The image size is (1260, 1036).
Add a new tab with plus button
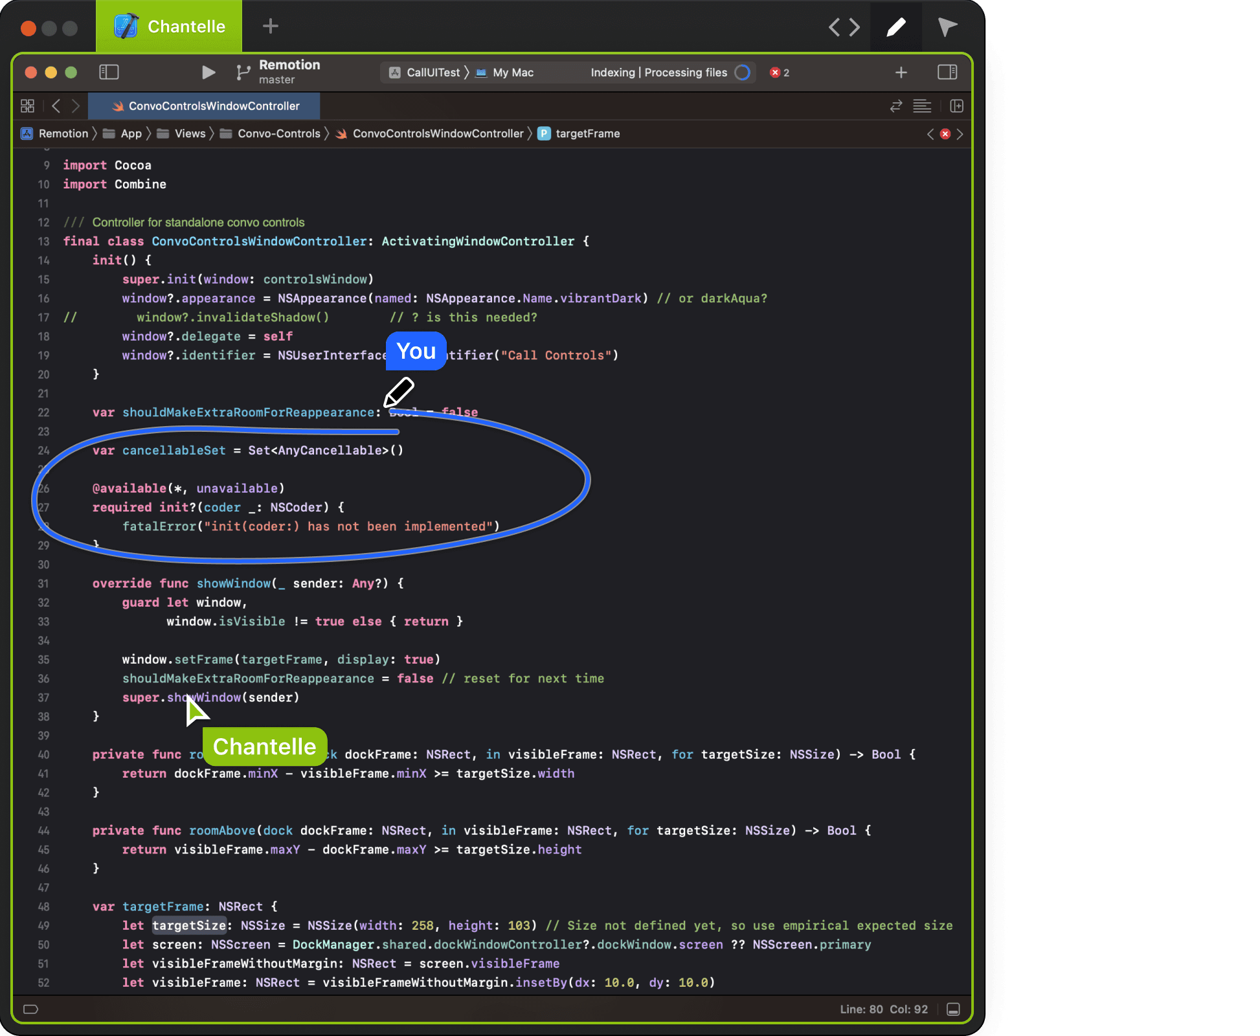[x=270, y=27]
